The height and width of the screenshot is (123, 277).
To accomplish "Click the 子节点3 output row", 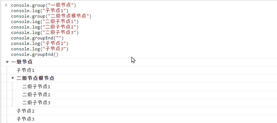I will pos(142,119).
